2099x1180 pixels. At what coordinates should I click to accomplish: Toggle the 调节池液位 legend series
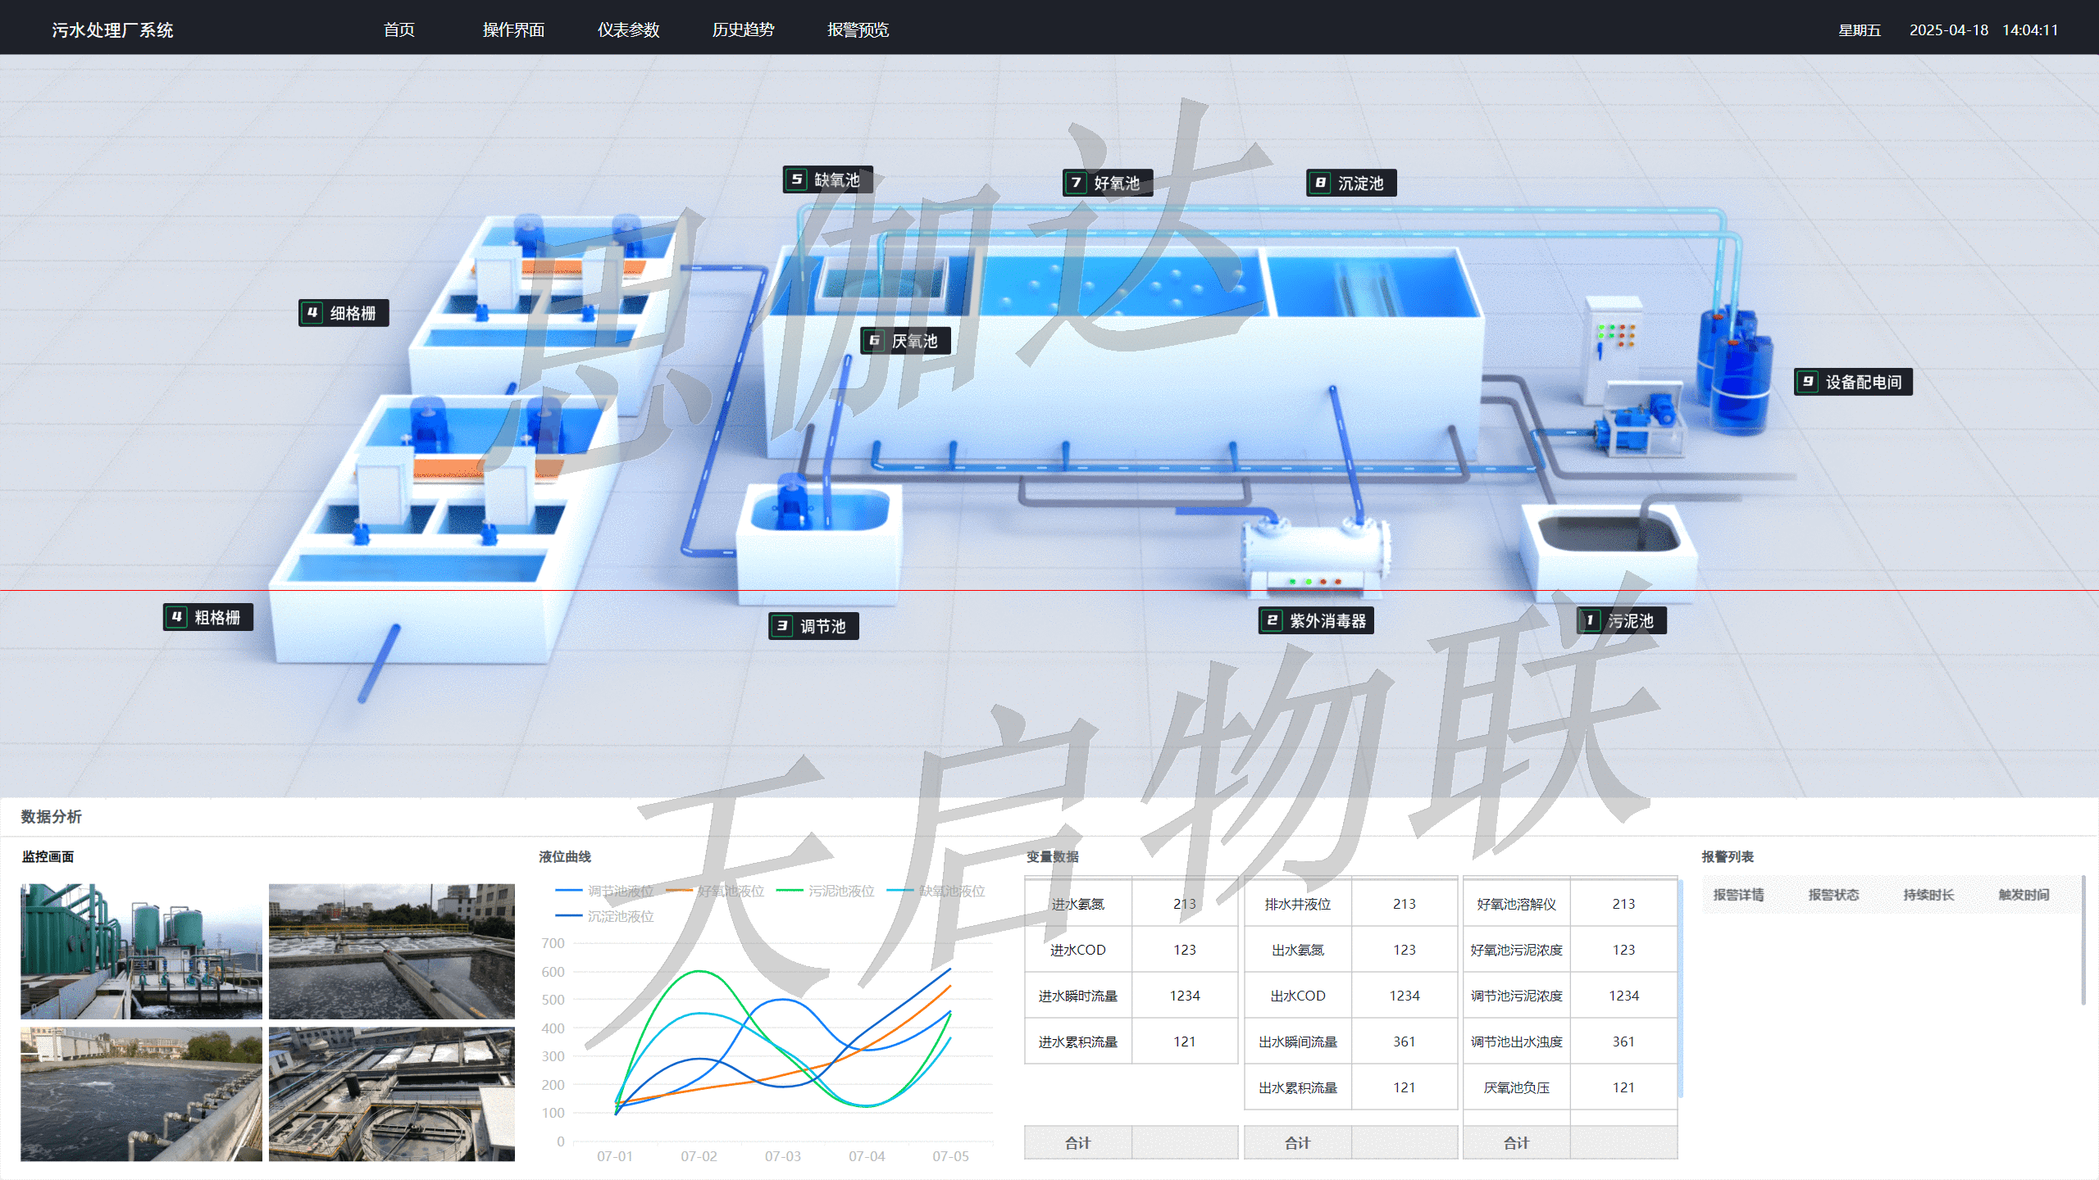click(x=604, y=891)
